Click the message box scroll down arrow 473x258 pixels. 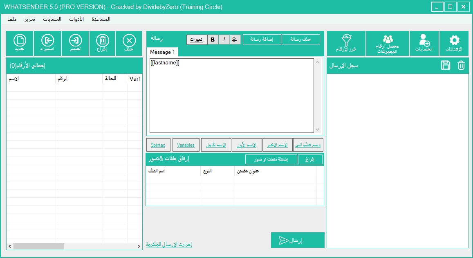coord(317,129)
